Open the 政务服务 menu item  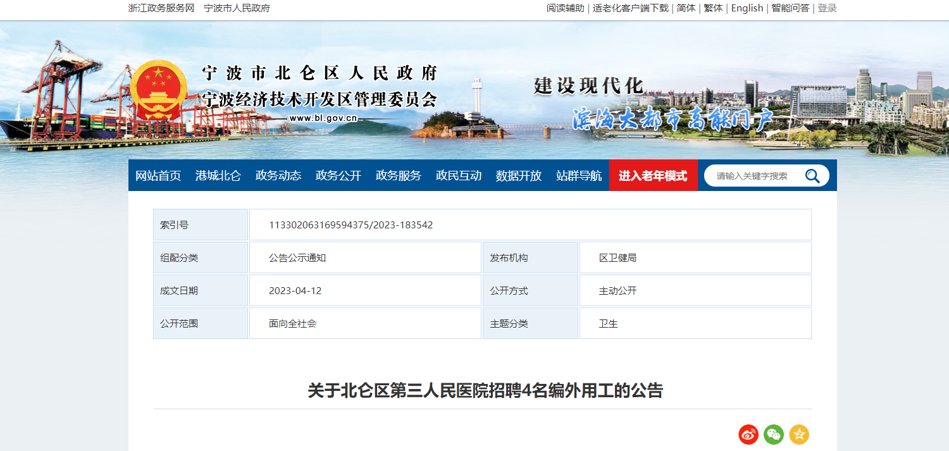[x=399, y=176]
